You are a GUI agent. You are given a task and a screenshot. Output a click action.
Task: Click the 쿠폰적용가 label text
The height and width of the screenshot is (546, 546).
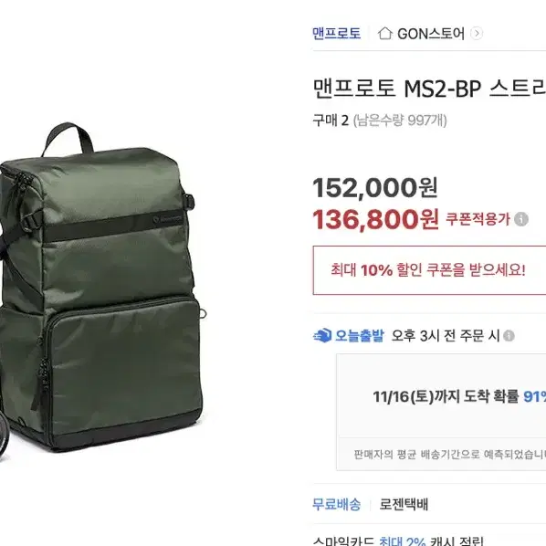478,219
